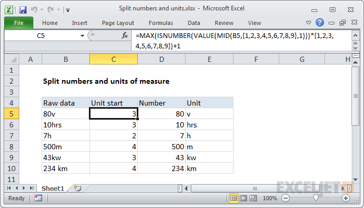
Task: Minimize the workbook window inside Excel
Action: [332, 23]
